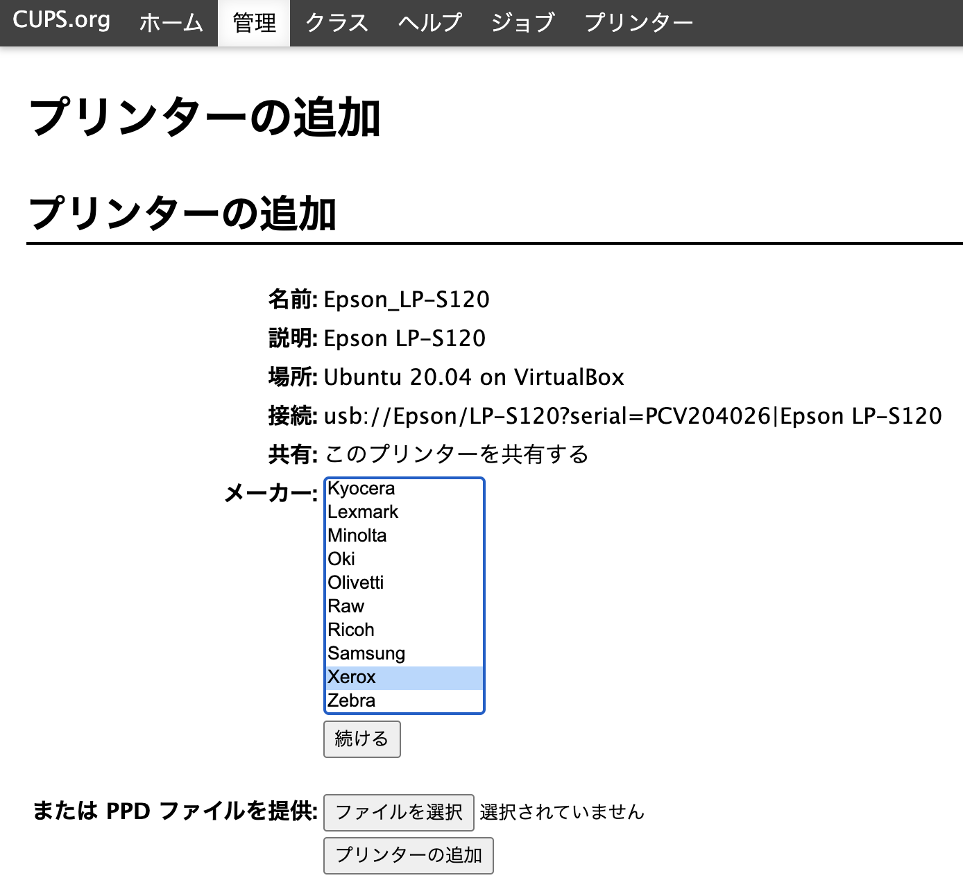Click location text Ubuntu 20.04 on VirtualBox
963x896 pixels.
point(474,377)
